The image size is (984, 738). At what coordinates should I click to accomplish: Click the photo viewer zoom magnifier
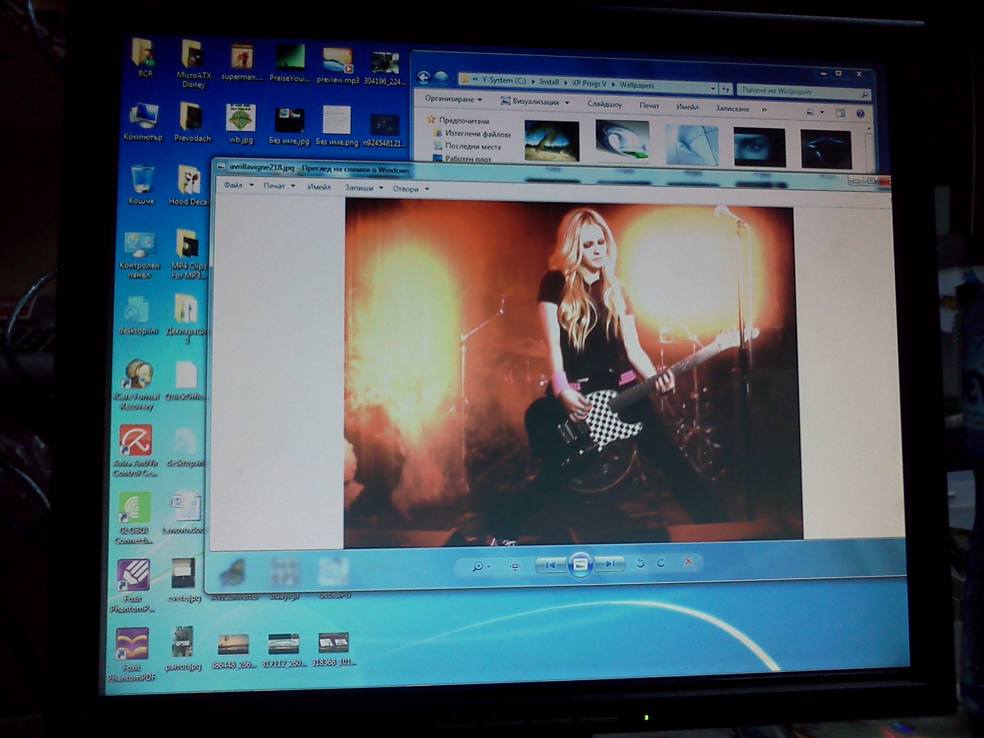[477, 566]
